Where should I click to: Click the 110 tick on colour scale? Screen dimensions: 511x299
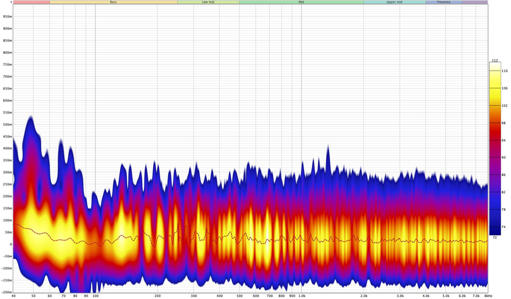[504, 71]
